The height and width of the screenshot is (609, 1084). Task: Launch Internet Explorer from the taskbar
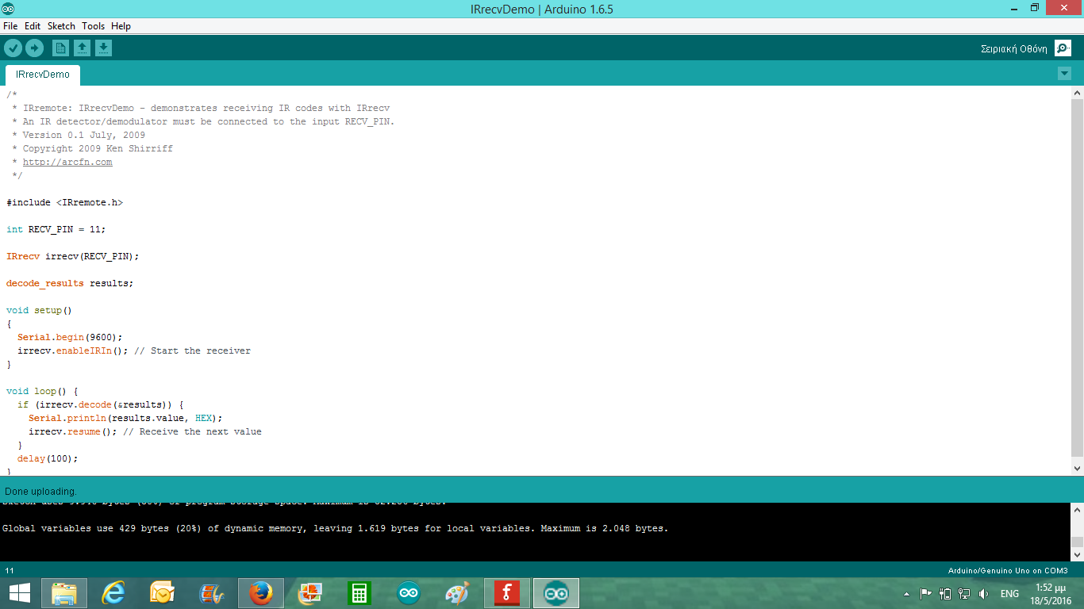pyautogui.click(x=113, y=593)
